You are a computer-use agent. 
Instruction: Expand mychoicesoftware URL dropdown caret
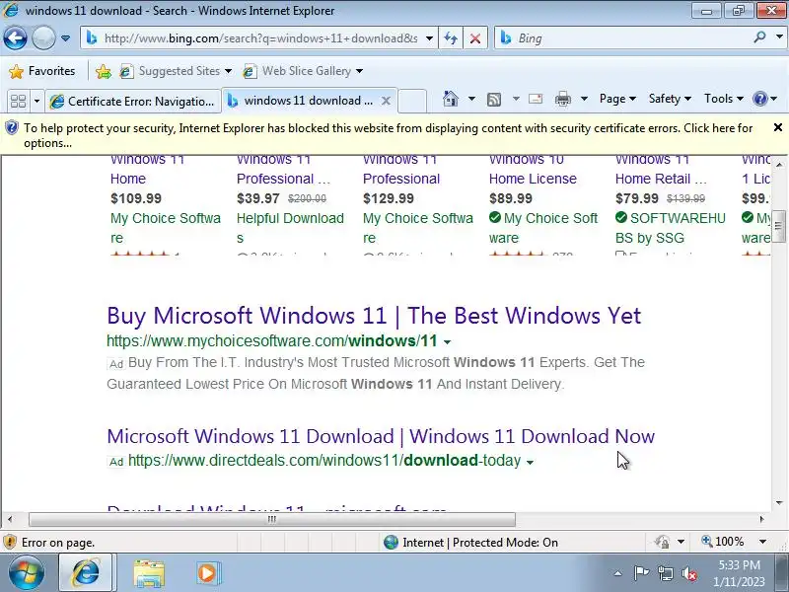click(x=447, y=342)
